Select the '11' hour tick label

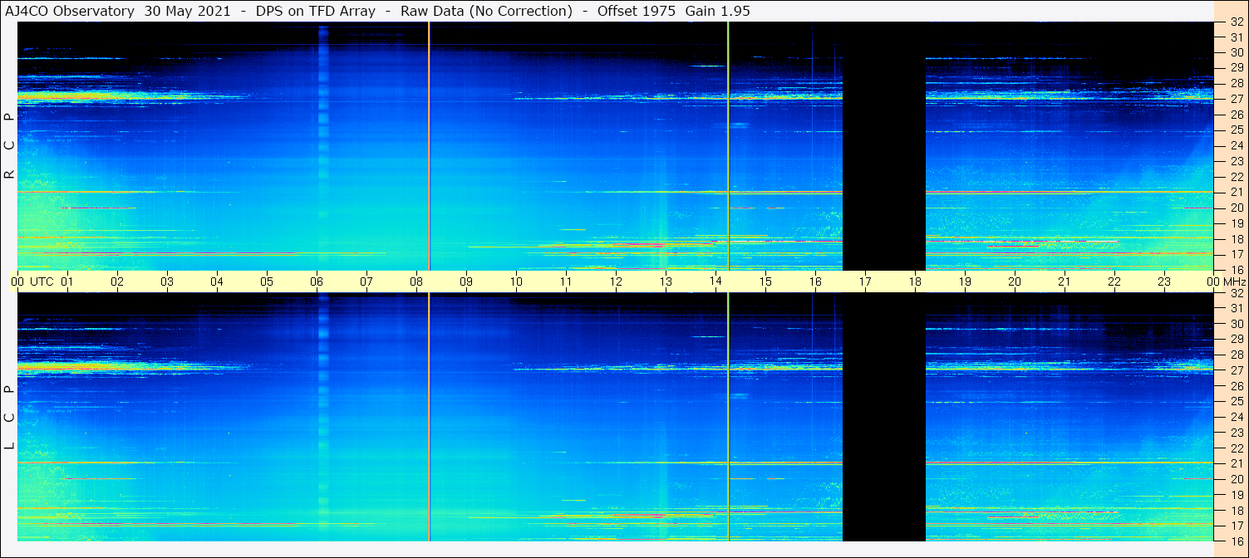click(x=566, y=281)
